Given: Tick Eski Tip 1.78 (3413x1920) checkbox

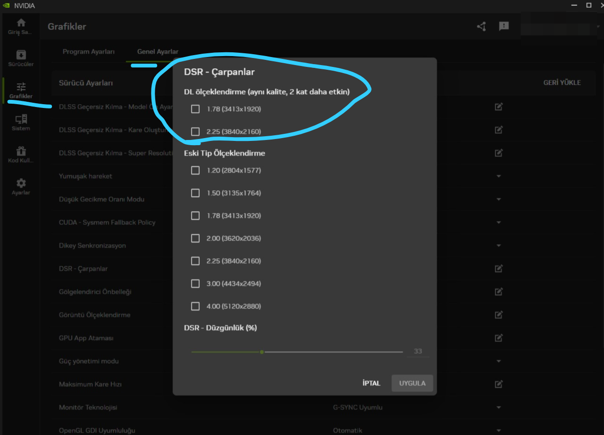Looking at the screenshot, I should point(195,215).
